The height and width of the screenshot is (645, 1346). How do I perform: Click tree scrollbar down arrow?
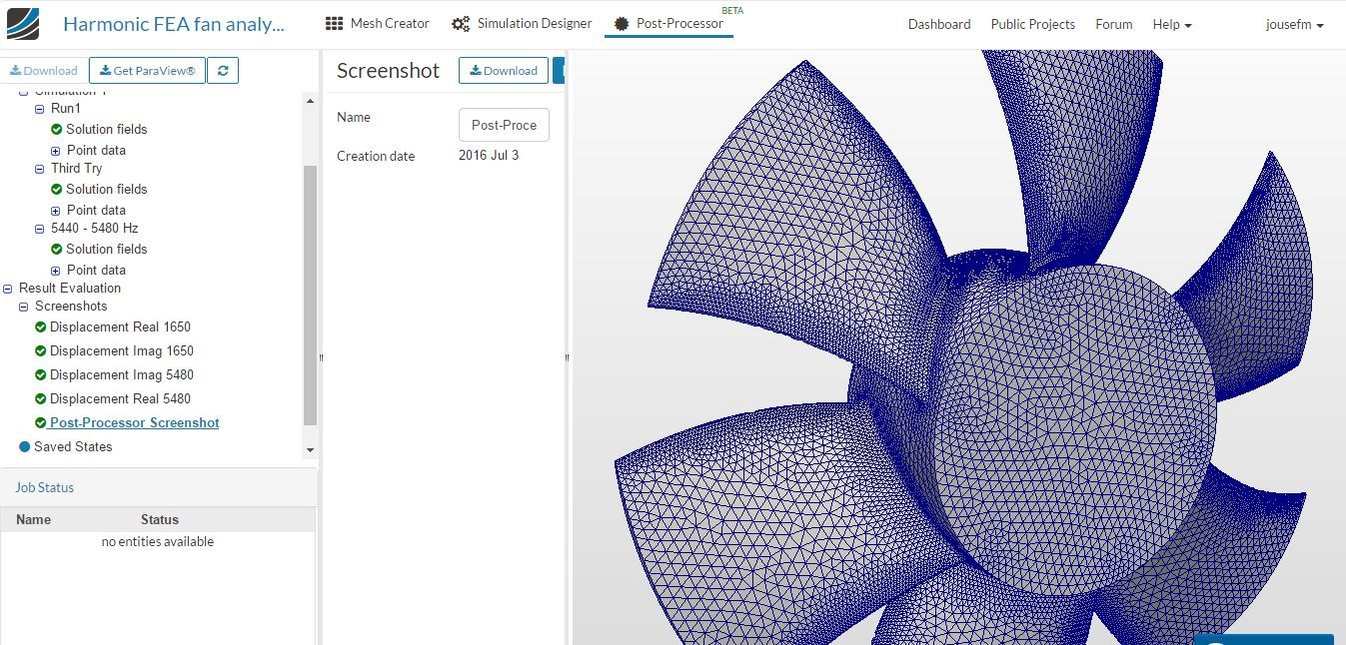310,450
